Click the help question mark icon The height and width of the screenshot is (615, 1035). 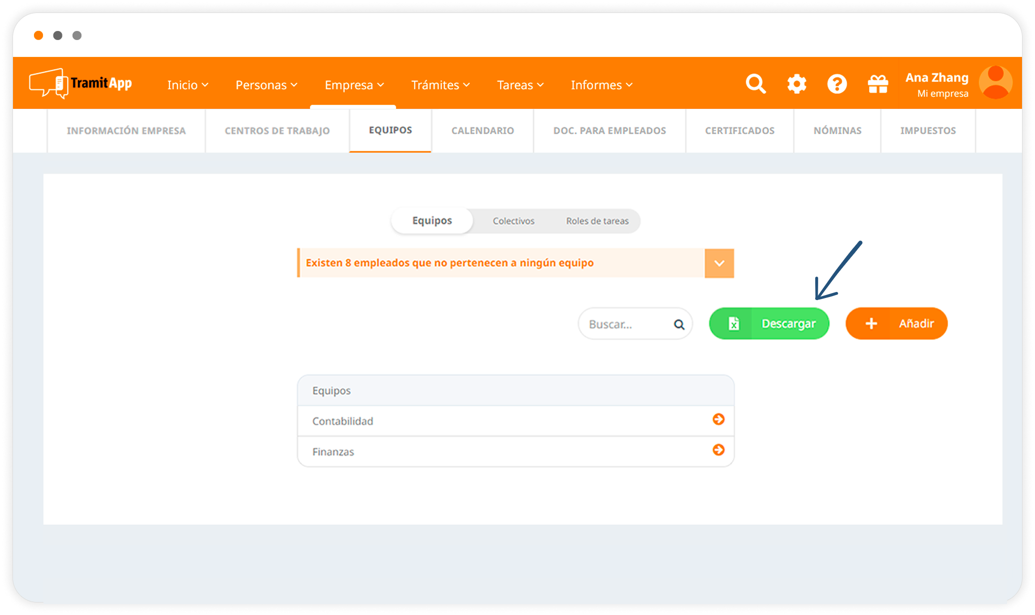(837, 84)
